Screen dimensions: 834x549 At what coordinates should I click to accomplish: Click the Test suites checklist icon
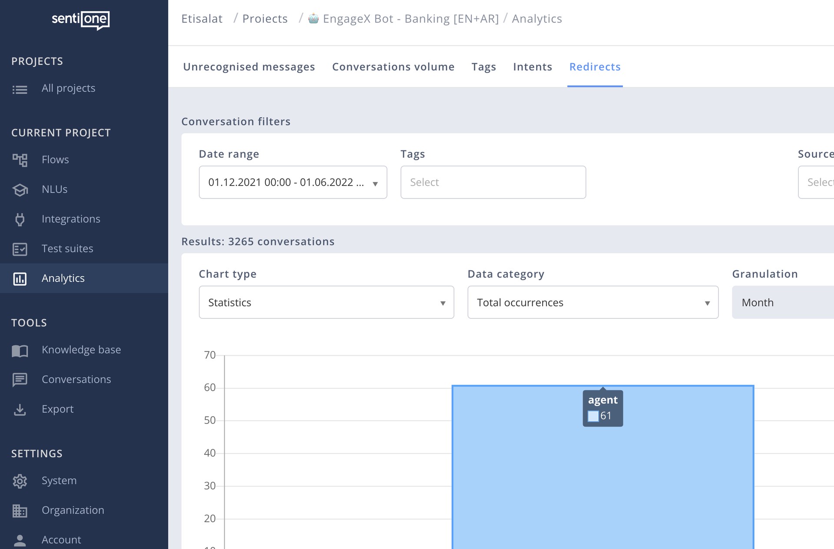(x=20, y=249)
